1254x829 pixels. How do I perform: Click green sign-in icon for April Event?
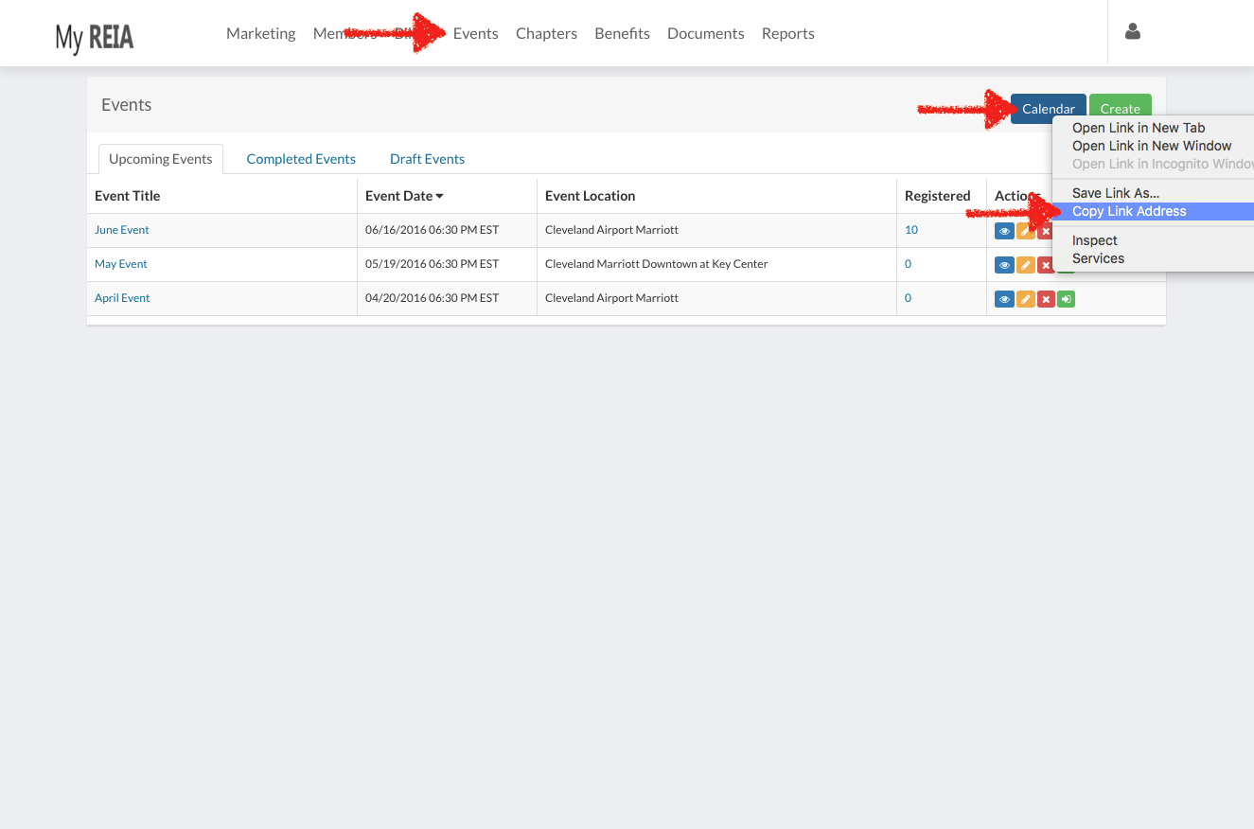coord(1067,299)
